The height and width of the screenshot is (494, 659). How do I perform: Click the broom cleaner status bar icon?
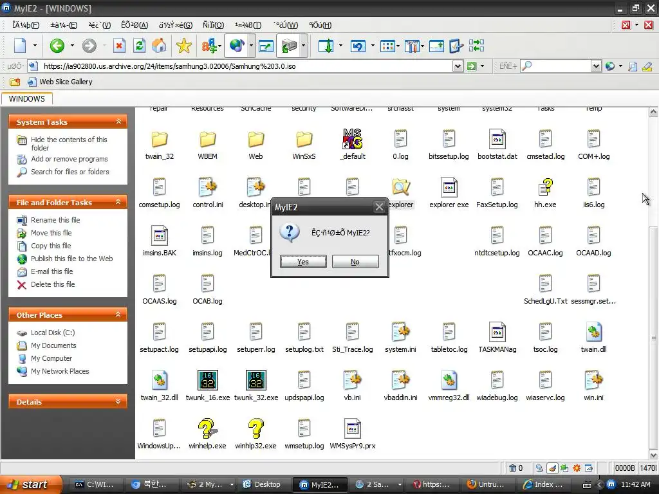(x=552, y=468)
